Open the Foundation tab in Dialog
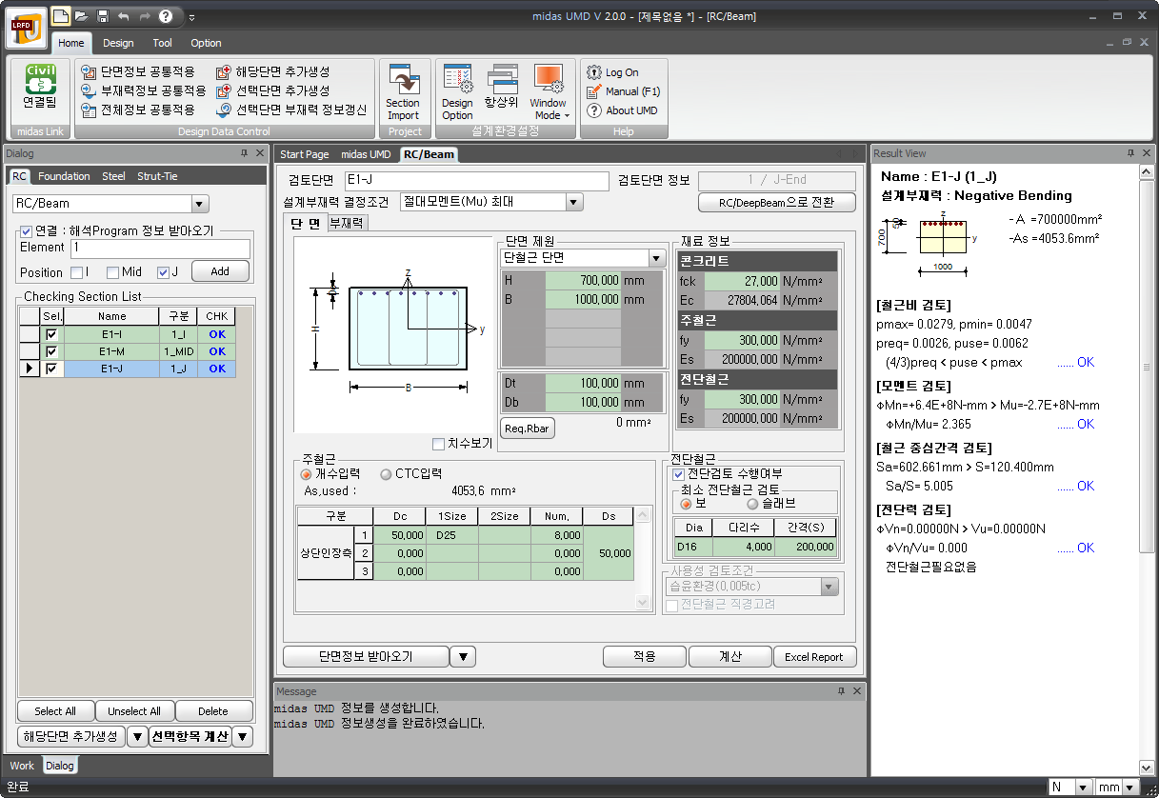The height and width of the screenshot is (798, 1159). point(64,176)
